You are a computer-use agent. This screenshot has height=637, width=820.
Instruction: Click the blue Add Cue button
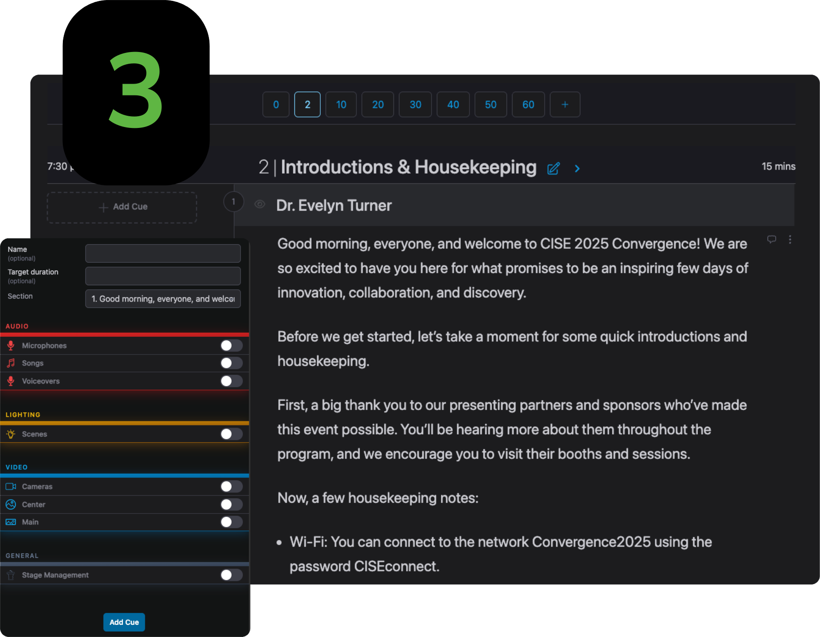click(x=124, y=622)
